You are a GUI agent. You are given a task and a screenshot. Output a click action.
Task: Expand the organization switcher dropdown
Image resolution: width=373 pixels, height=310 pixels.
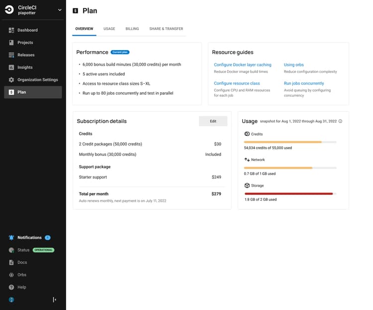pos(60,10)
